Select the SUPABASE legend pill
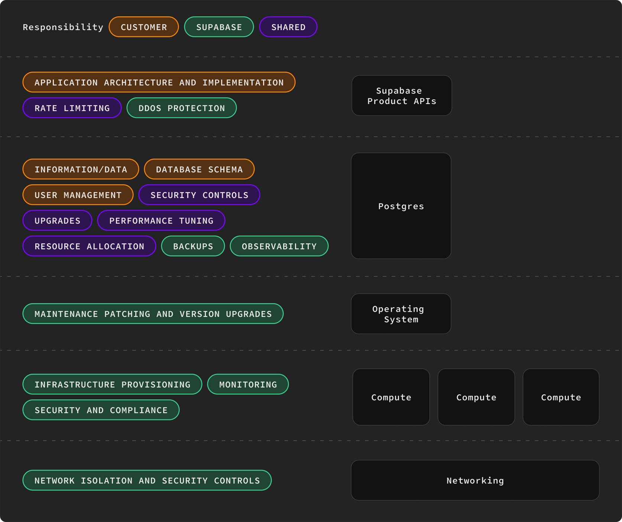Screen dimensions: 622x522 (x=219, y=27)
